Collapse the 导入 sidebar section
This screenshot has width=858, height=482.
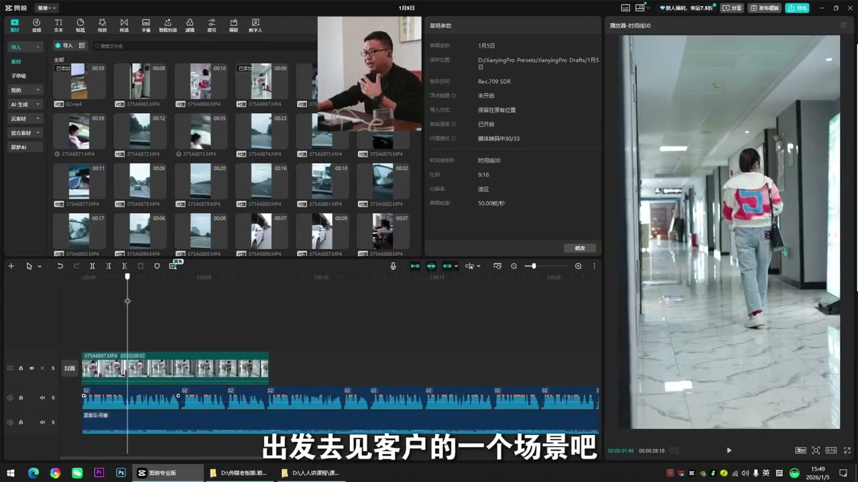click(x=25, y=47)
